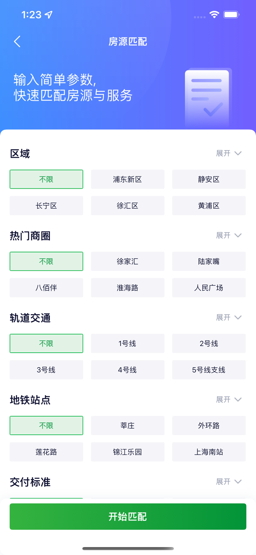
Task: Pick 陆家嘴 as business circle
Action: tap(209, 261)
